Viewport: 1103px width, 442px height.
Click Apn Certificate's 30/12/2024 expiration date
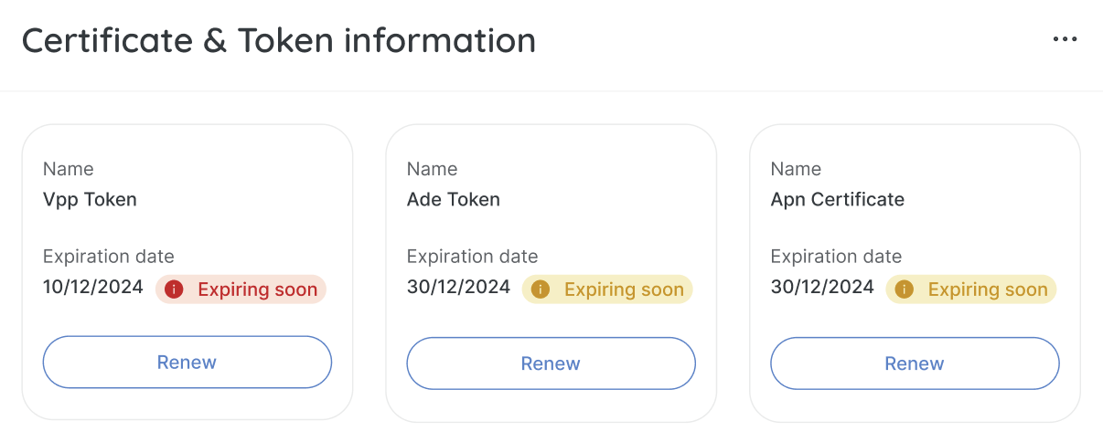pyautogui.click(x=822, y=288)
